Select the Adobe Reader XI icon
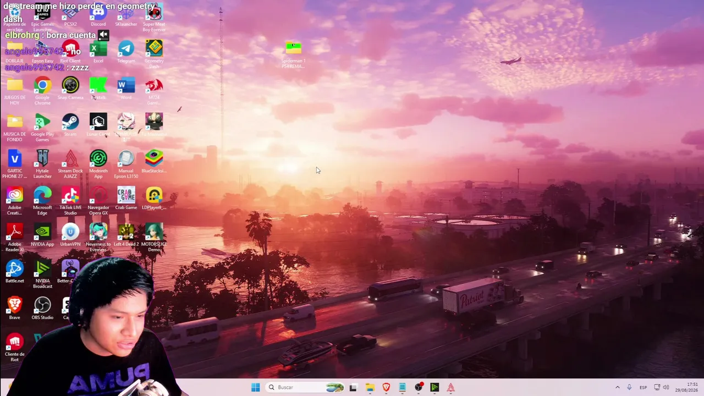This screenshot has width=704, height=396. (15, 238)
